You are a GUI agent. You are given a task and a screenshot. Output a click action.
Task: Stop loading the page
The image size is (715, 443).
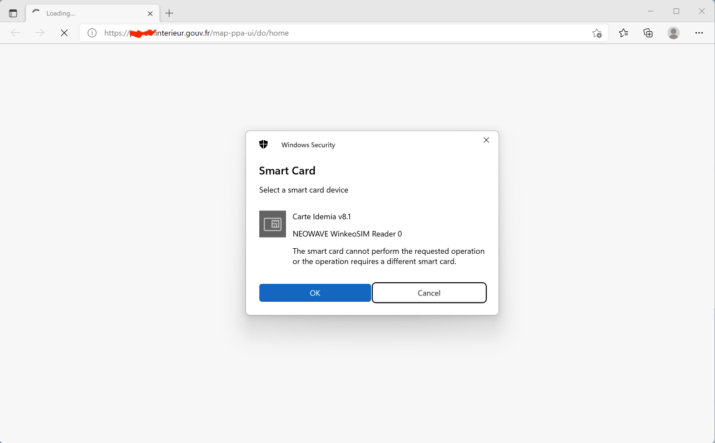click(65, 33)
